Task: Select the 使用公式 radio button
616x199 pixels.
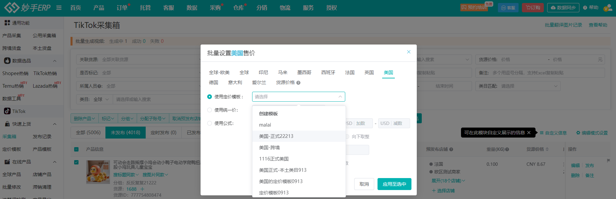Action: point(210,123)
